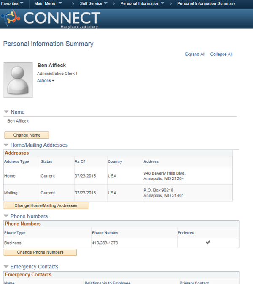Collapse the Name section triangle
Screen dimensions: 253x284
click(6, 112)
